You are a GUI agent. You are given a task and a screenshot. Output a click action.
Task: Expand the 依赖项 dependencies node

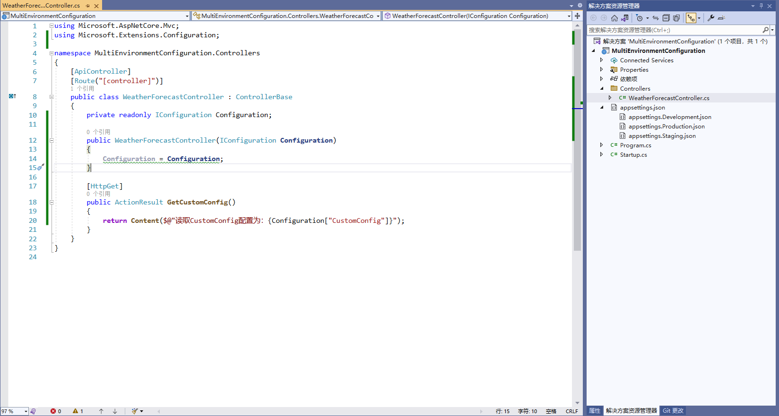coord(602,79)
